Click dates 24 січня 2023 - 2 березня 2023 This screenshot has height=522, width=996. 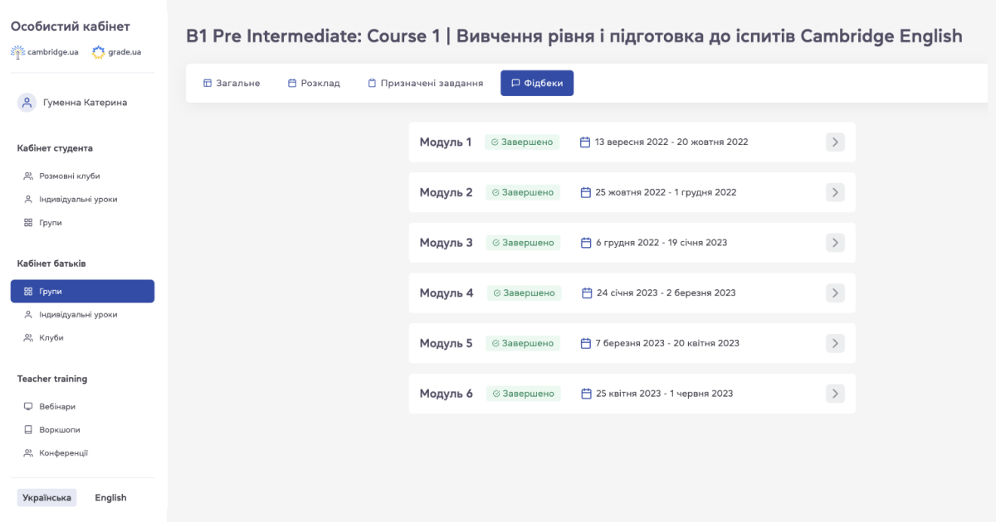tap(666, 292)
